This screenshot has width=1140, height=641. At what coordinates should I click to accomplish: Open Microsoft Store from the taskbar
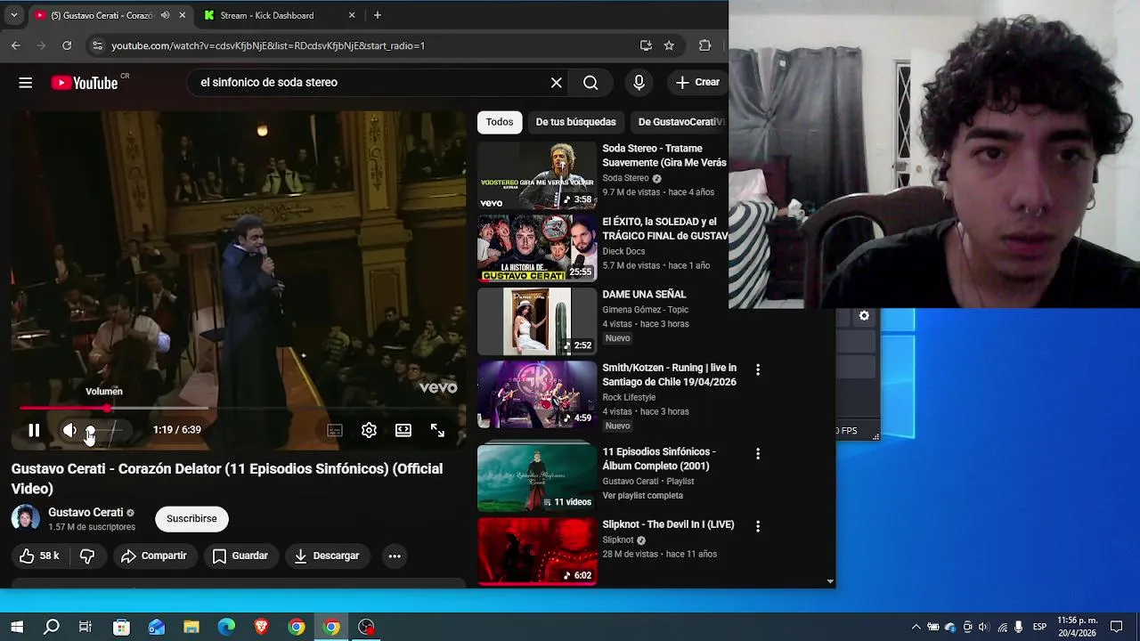click(x=122, y=628)
